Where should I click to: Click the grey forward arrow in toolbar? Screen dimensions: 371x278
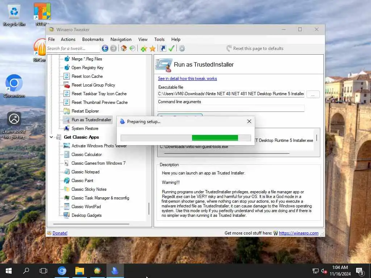pyautogui.click(x=113, y=49)
